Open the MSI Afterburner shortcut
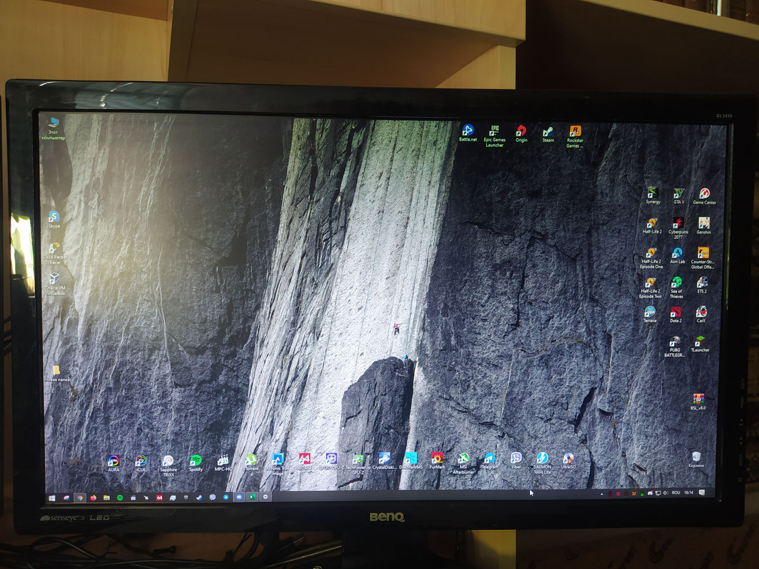This screenshot has width=759, height=569. tap(463, 463)
